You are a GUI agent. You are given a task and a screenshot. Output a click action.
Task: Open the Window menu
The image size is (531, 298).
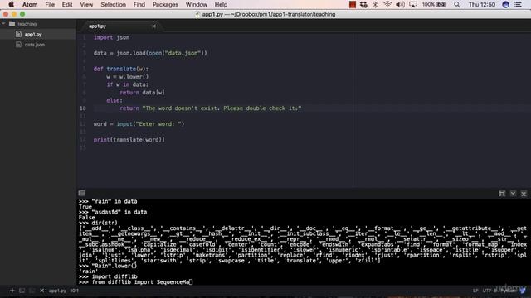click(x=197, y=4)
